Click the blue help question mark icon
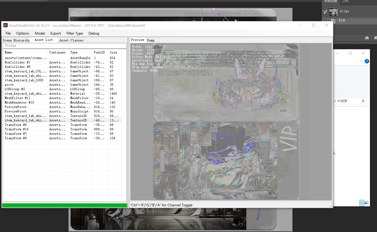Image resolution: width=377 pixels, height=232 pixels. (367, 61)
